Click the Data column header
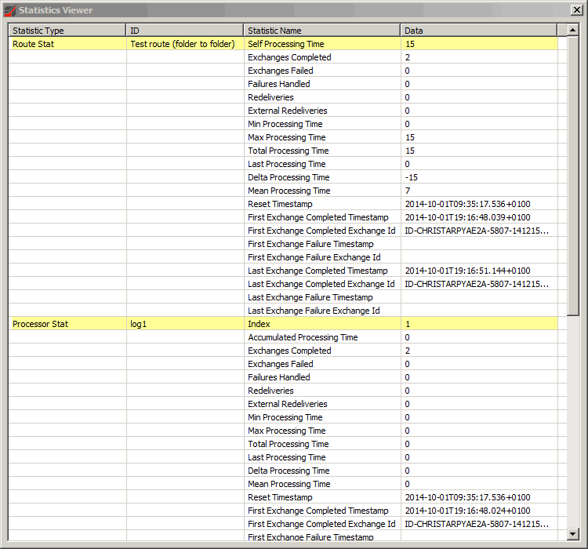 pyautogui.click(x=478, y=31)
